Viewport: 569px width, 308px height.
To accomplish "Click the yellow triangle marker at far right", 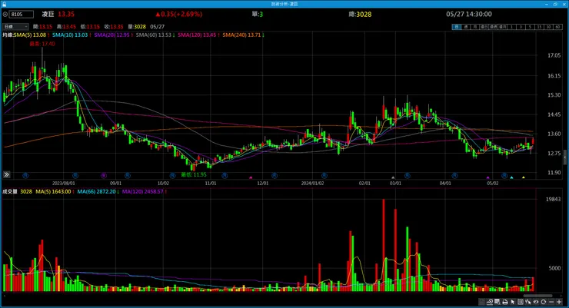I will tap(524, 177).
